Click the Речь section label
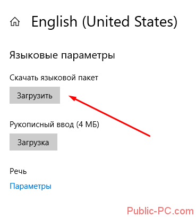 [x=18, y=171]
